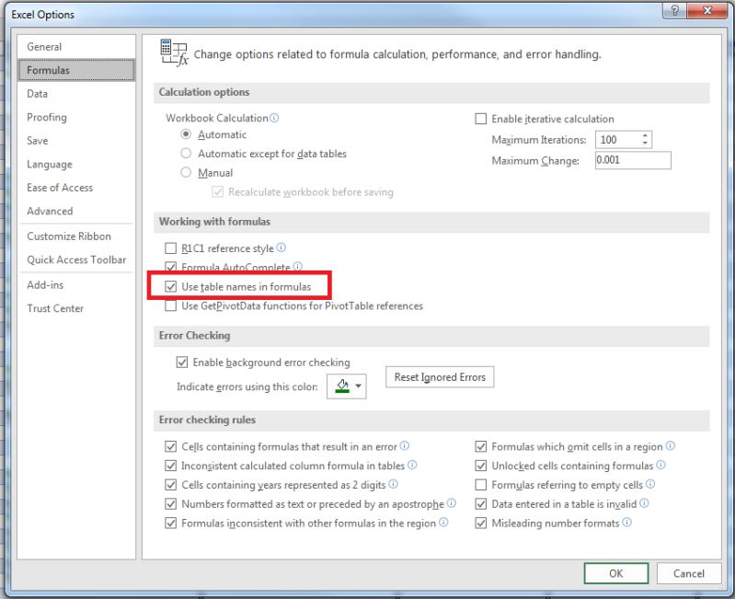The width and height of the screenshot is (735, 599).
Task: Toggle Formula AutoComplete checkbox
Action: point(170,267)
